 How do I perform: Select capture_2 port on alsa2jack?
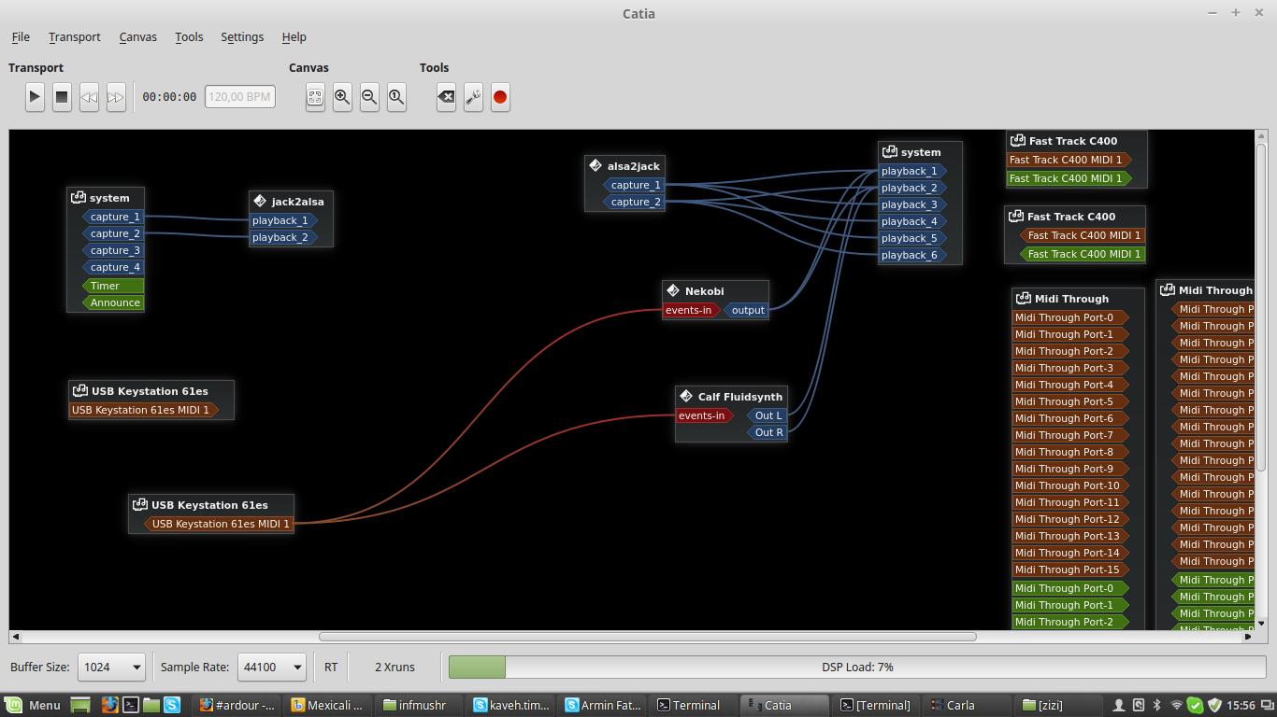(x=634, y=202)
